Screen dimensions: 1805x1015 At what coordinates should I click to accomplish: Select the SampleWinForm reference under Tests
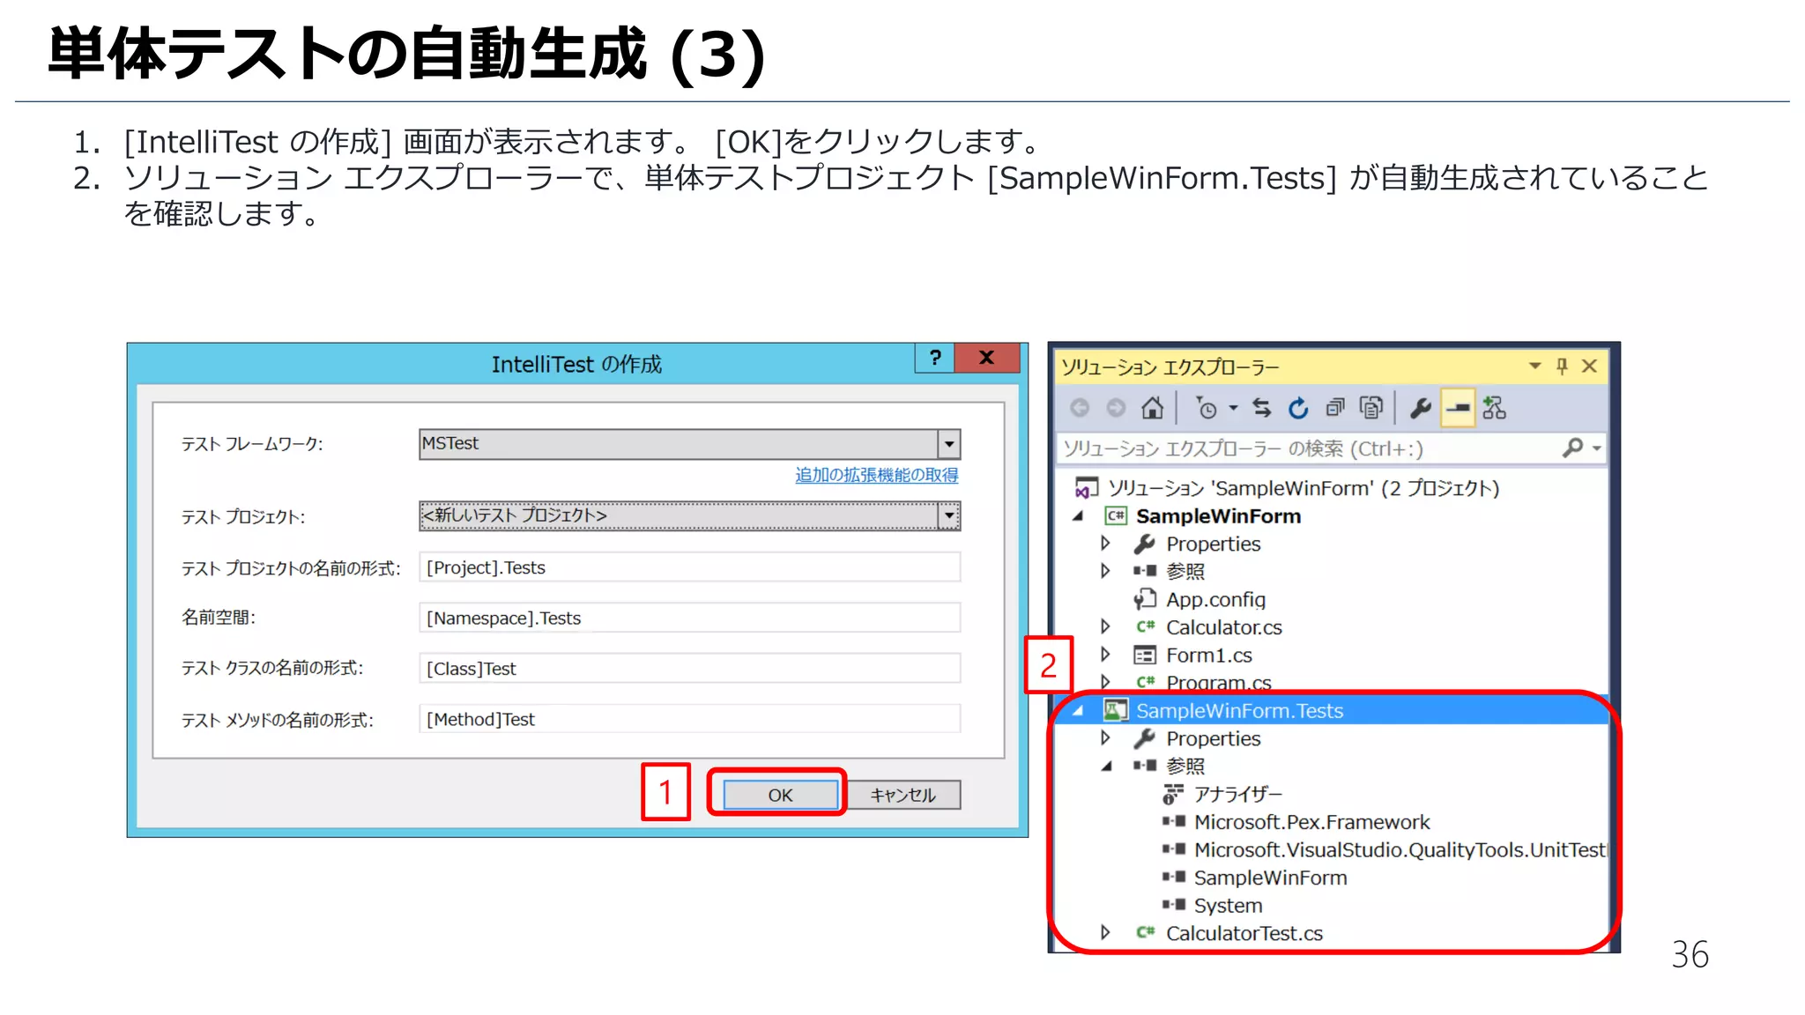(x=1270, y=878)
